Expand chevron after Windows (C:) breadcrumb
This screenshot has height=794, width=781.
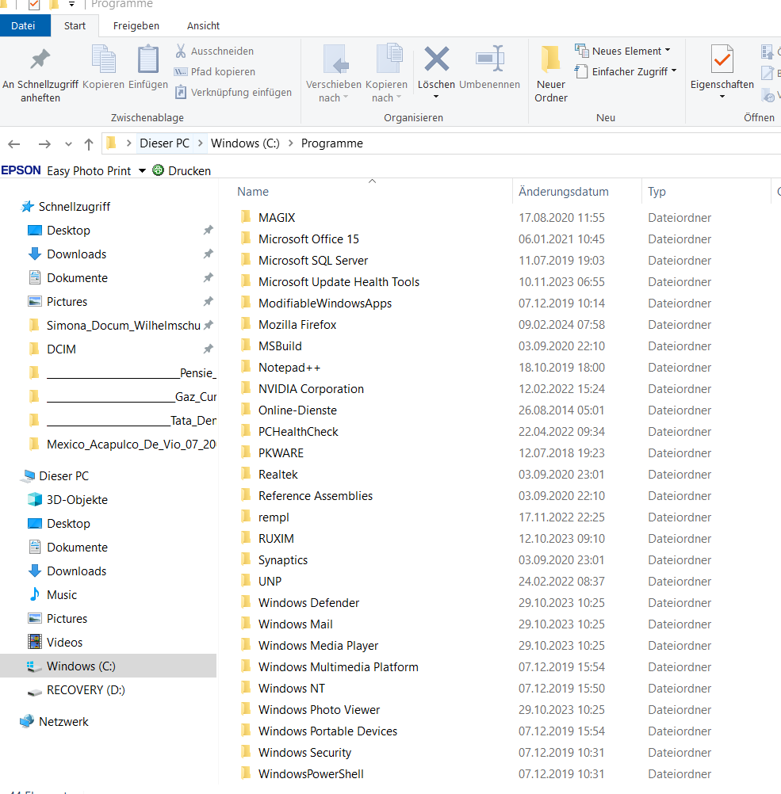[290, 143]
